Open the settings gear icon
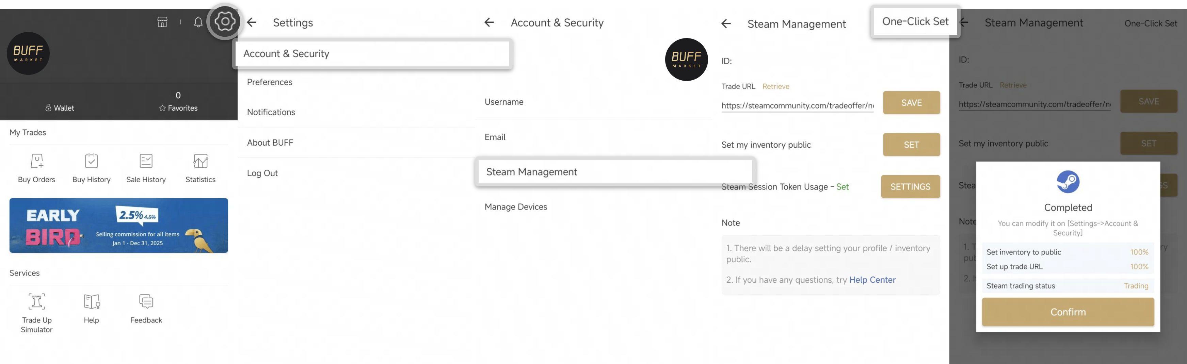The image size is (1187, 364). (225, 22)
